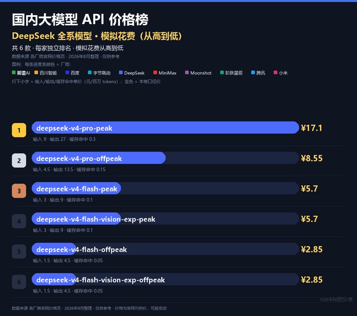Click the deepseek-v4-flash-offpeak bar label
The image size is (357, 316).
(81, 249)
